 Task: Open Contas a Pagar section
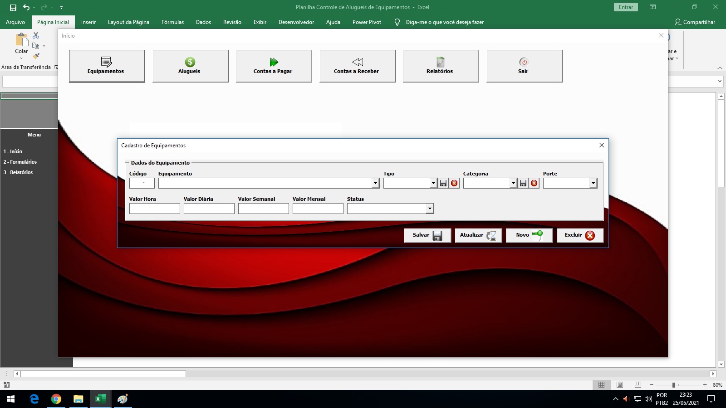point(274,66)
